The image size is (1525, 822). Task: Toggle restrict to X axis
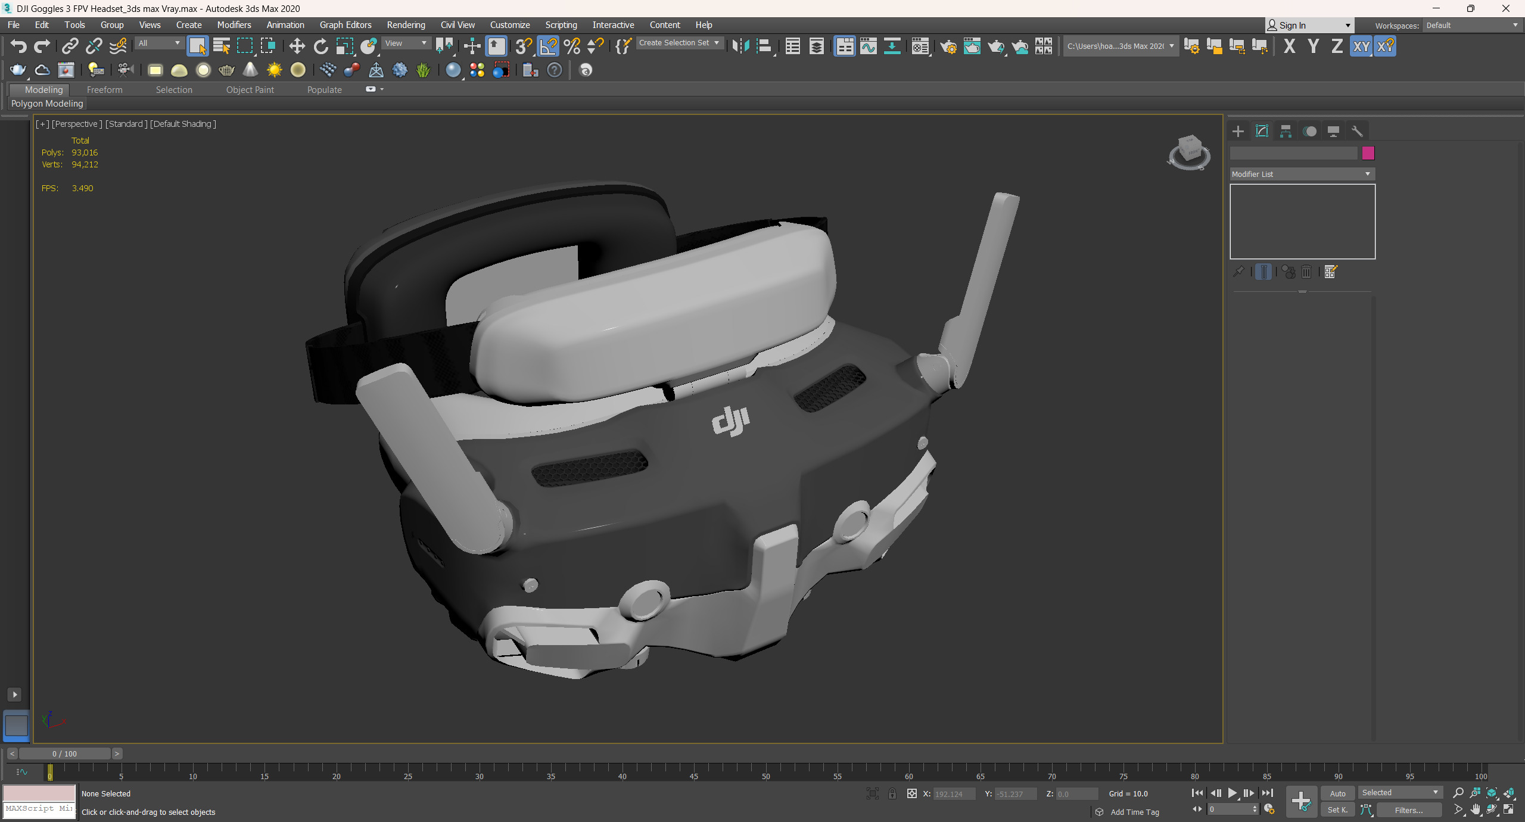(1289, 46)
